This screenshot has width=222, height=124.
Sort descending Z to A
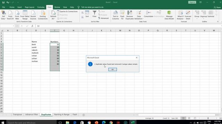83,17
